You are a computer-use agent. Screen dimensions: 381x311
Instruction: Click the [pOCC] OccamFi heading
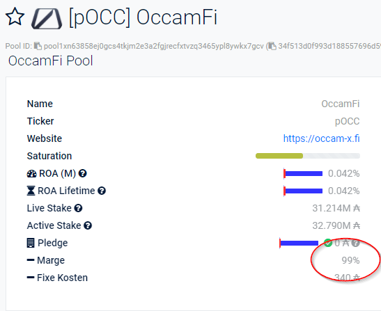(x=143, y=17)
